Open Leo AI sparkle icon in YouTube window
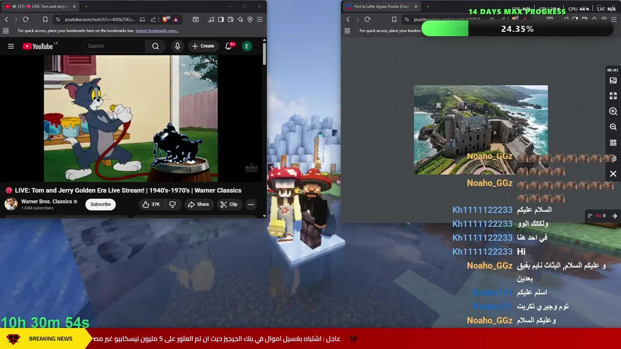 (240, 19)
